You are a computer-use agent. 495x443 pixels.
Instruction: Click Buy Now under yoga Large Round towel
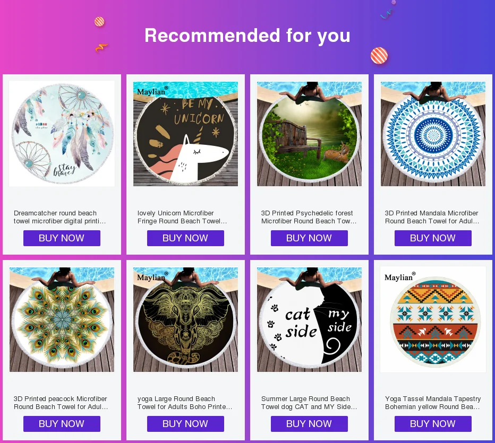pyautogui.click(x=186, y=424)
